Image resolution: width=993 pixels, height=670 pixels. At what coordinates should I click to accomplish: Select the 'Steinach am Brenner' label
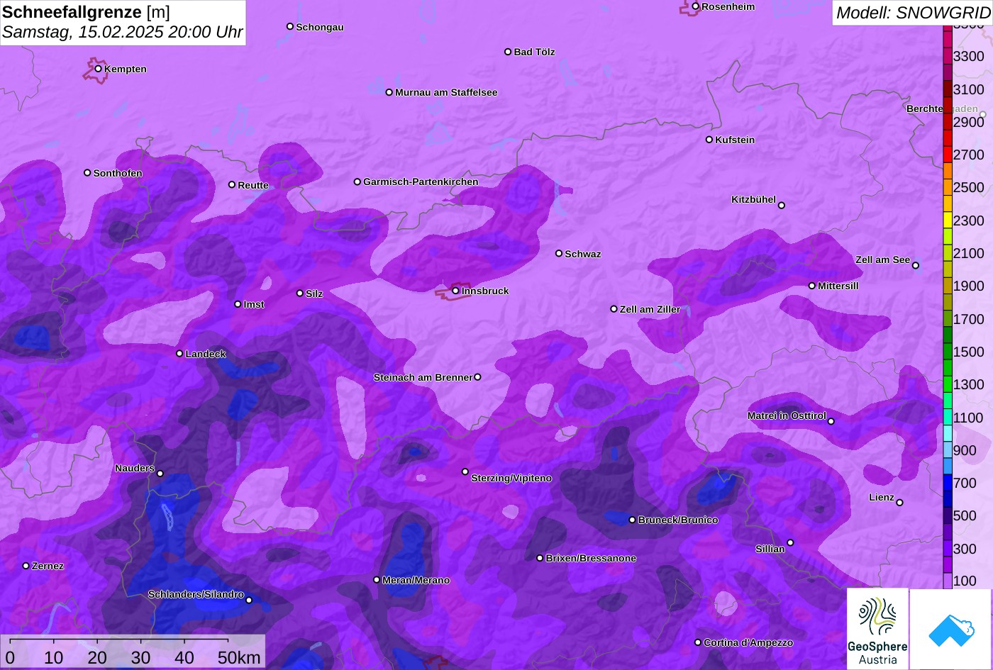[x=423, y=377]
